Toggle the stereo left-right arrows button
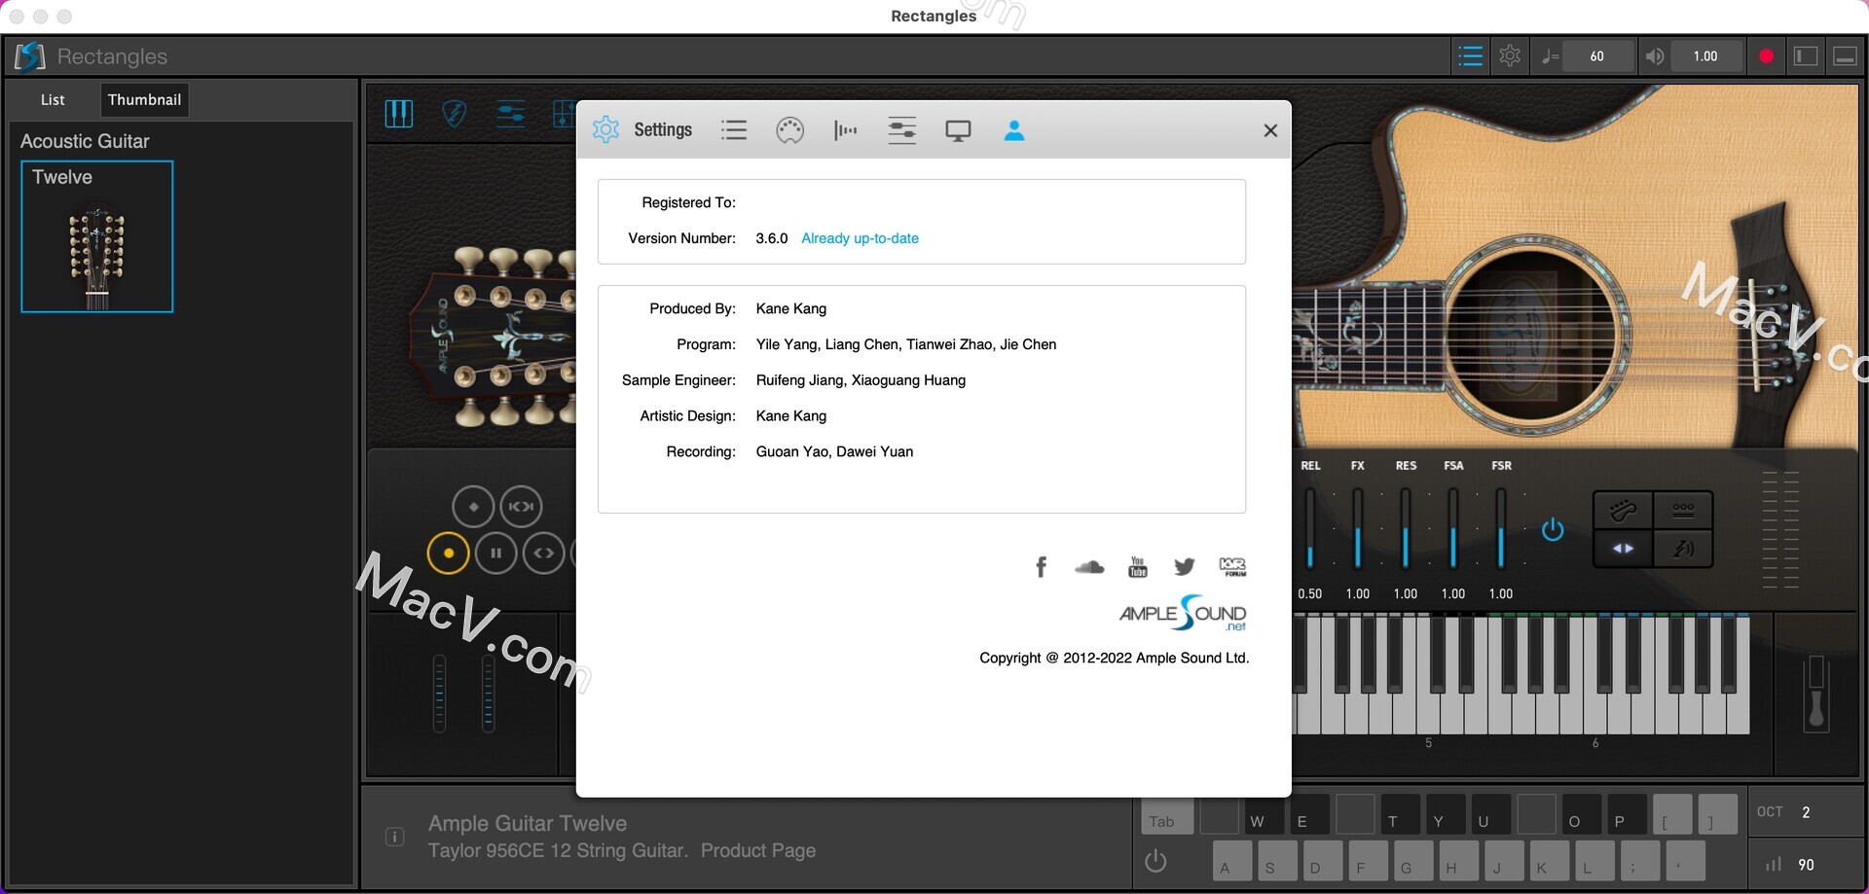This screenshot has height=894, width=1869. click(x=1623, y=549)
